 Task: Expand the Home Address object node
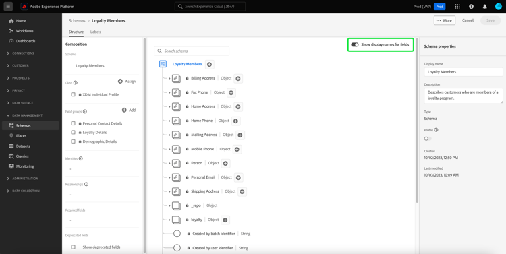169,106
